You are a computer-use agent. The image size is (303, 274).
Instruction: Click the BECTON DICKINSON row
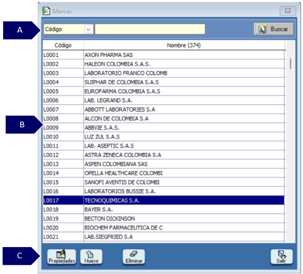pyautogui.click(x=163, y=219)
